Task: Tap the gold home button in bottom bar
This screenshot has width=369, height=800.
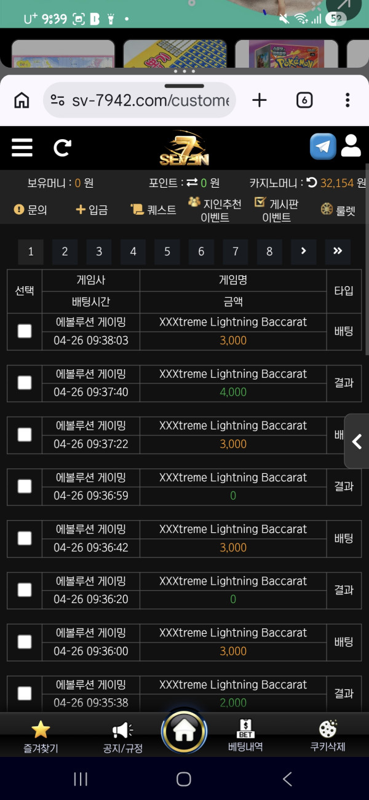Action: click(184, 731)
